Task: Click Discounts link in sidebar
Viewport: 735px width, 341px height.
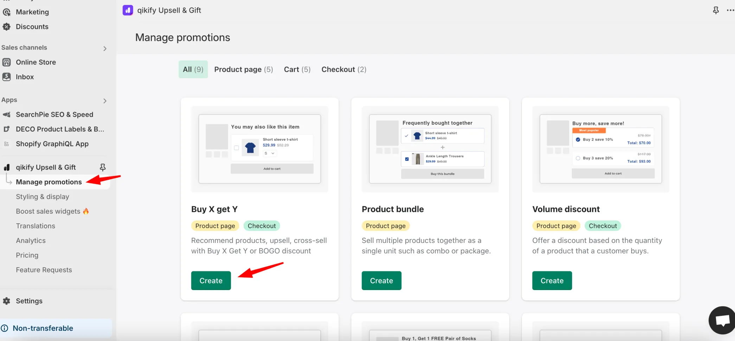Action: [32, 27]
